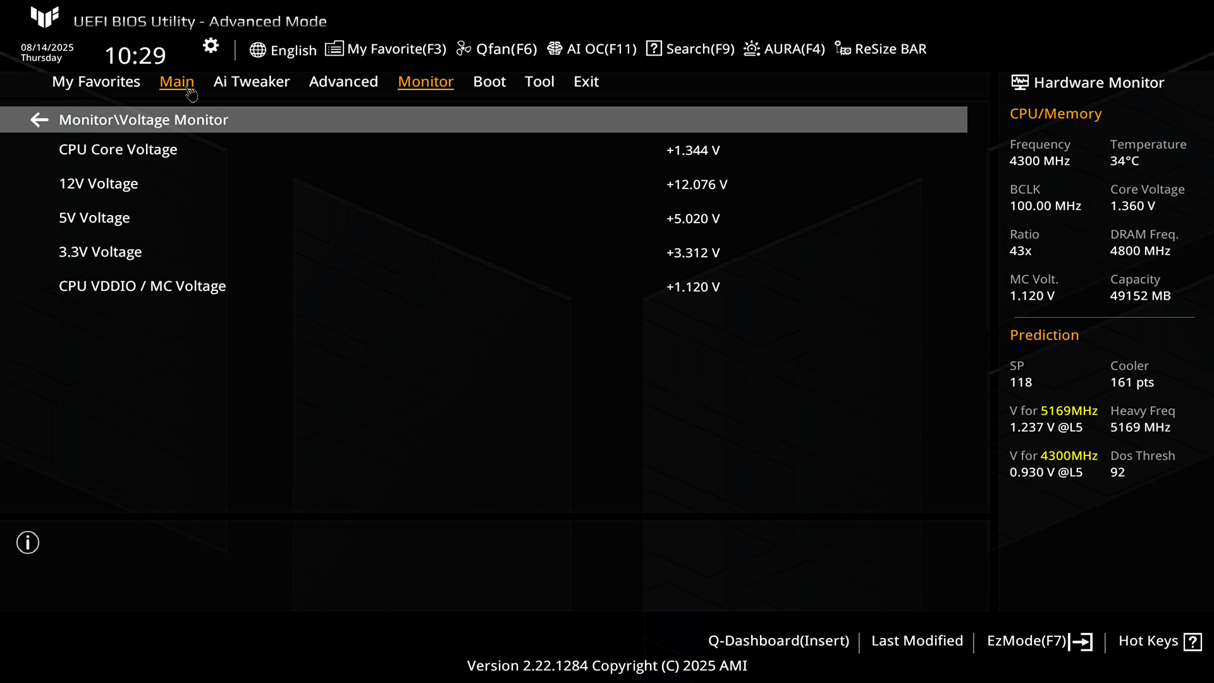Toggle ReSize BAR option
This screenshot has width=1214, height=683.
pos(880,49)
